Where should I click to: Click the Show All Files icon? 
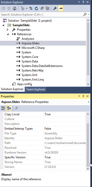pyautogui.click(x=48, y=8)
